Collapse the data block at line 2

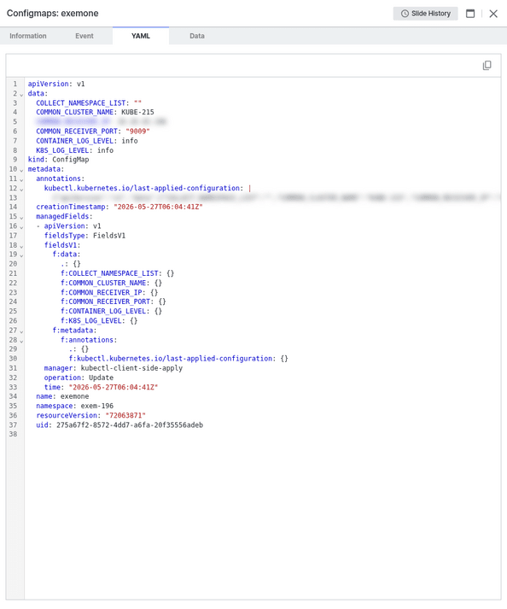[21, 94]
